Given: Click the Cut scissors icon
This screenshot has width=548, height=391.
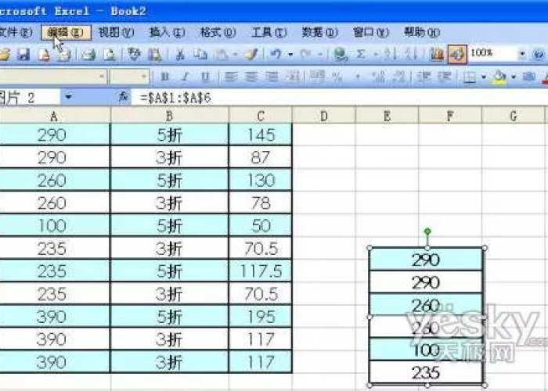Looking at the screenshot, I should (x=180, y=55).
